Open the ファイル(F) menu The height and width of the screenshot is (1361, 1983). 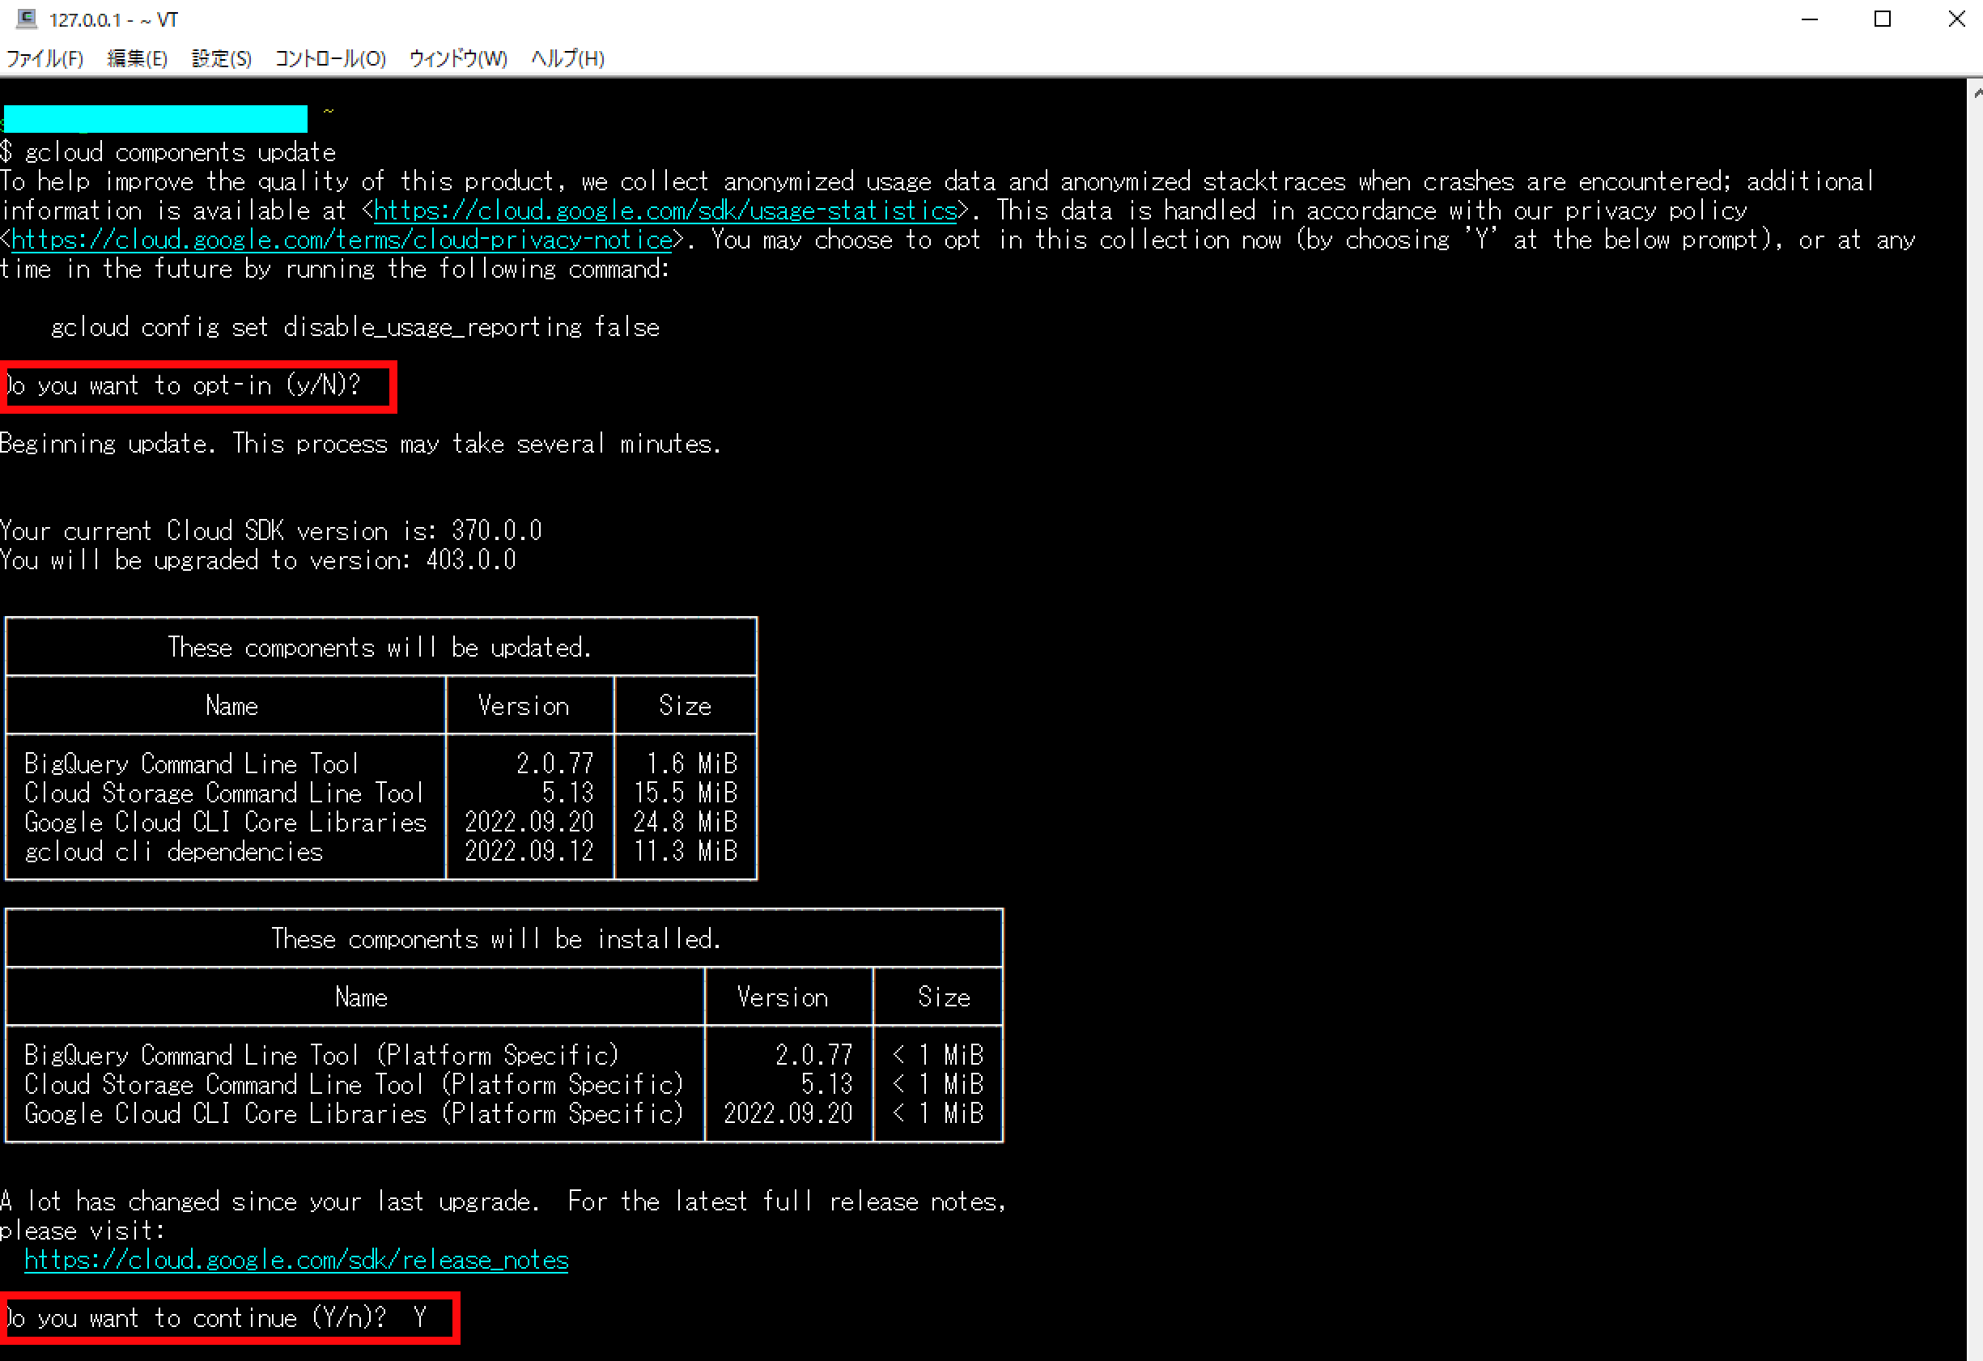(x=45, y=58)
